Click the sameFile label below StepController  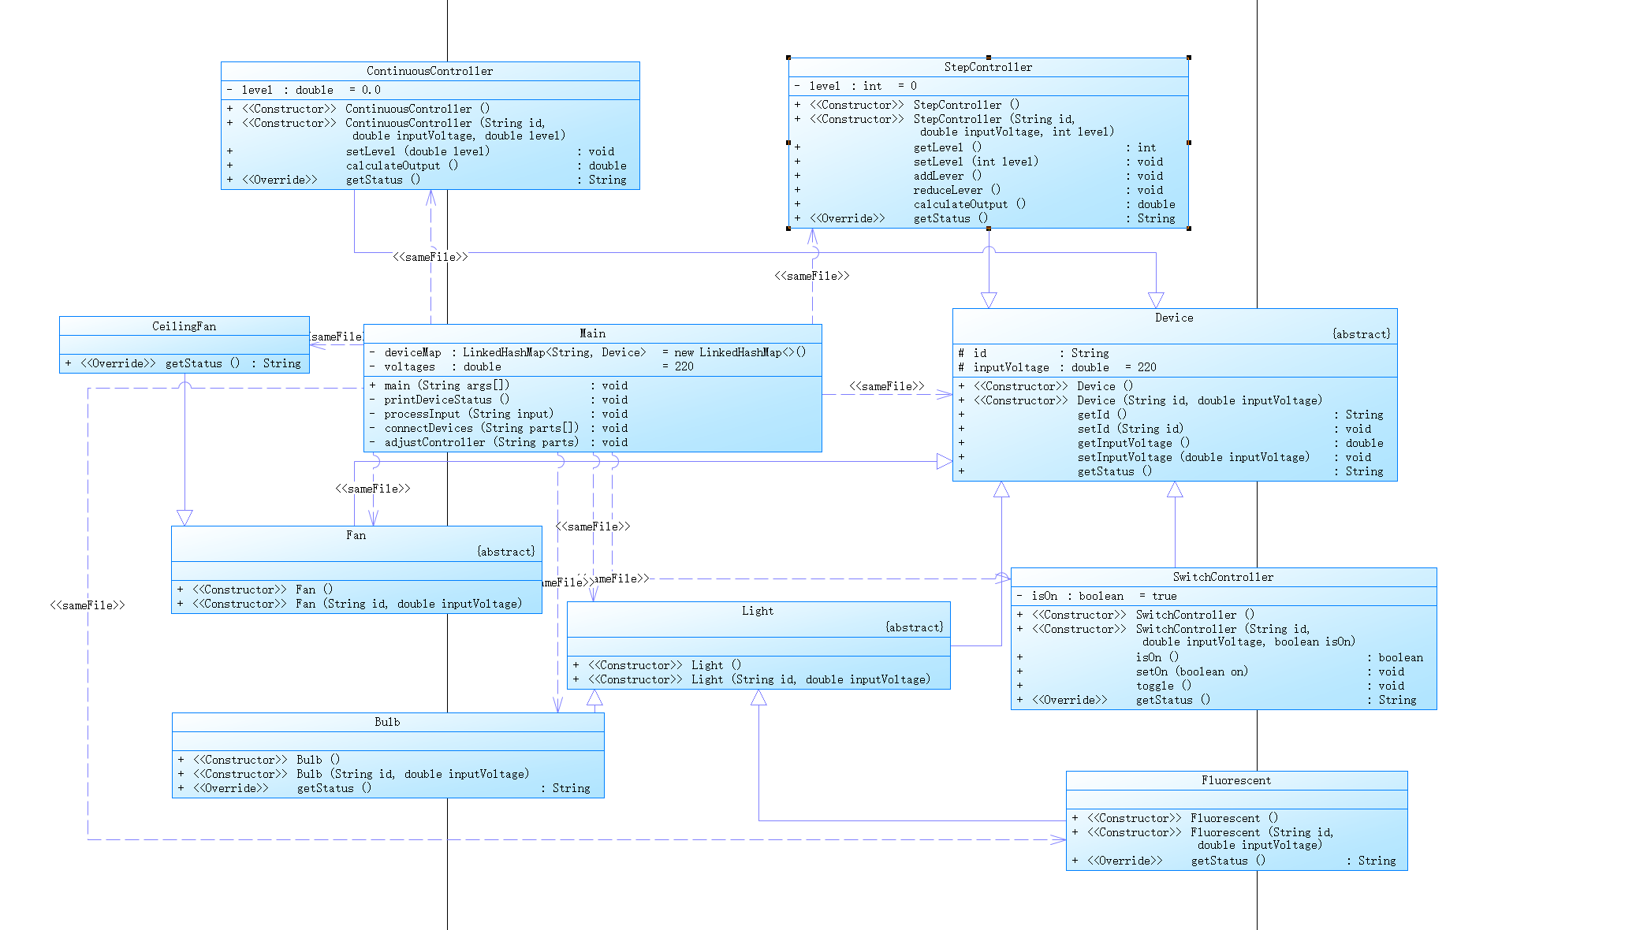point(811,276)
